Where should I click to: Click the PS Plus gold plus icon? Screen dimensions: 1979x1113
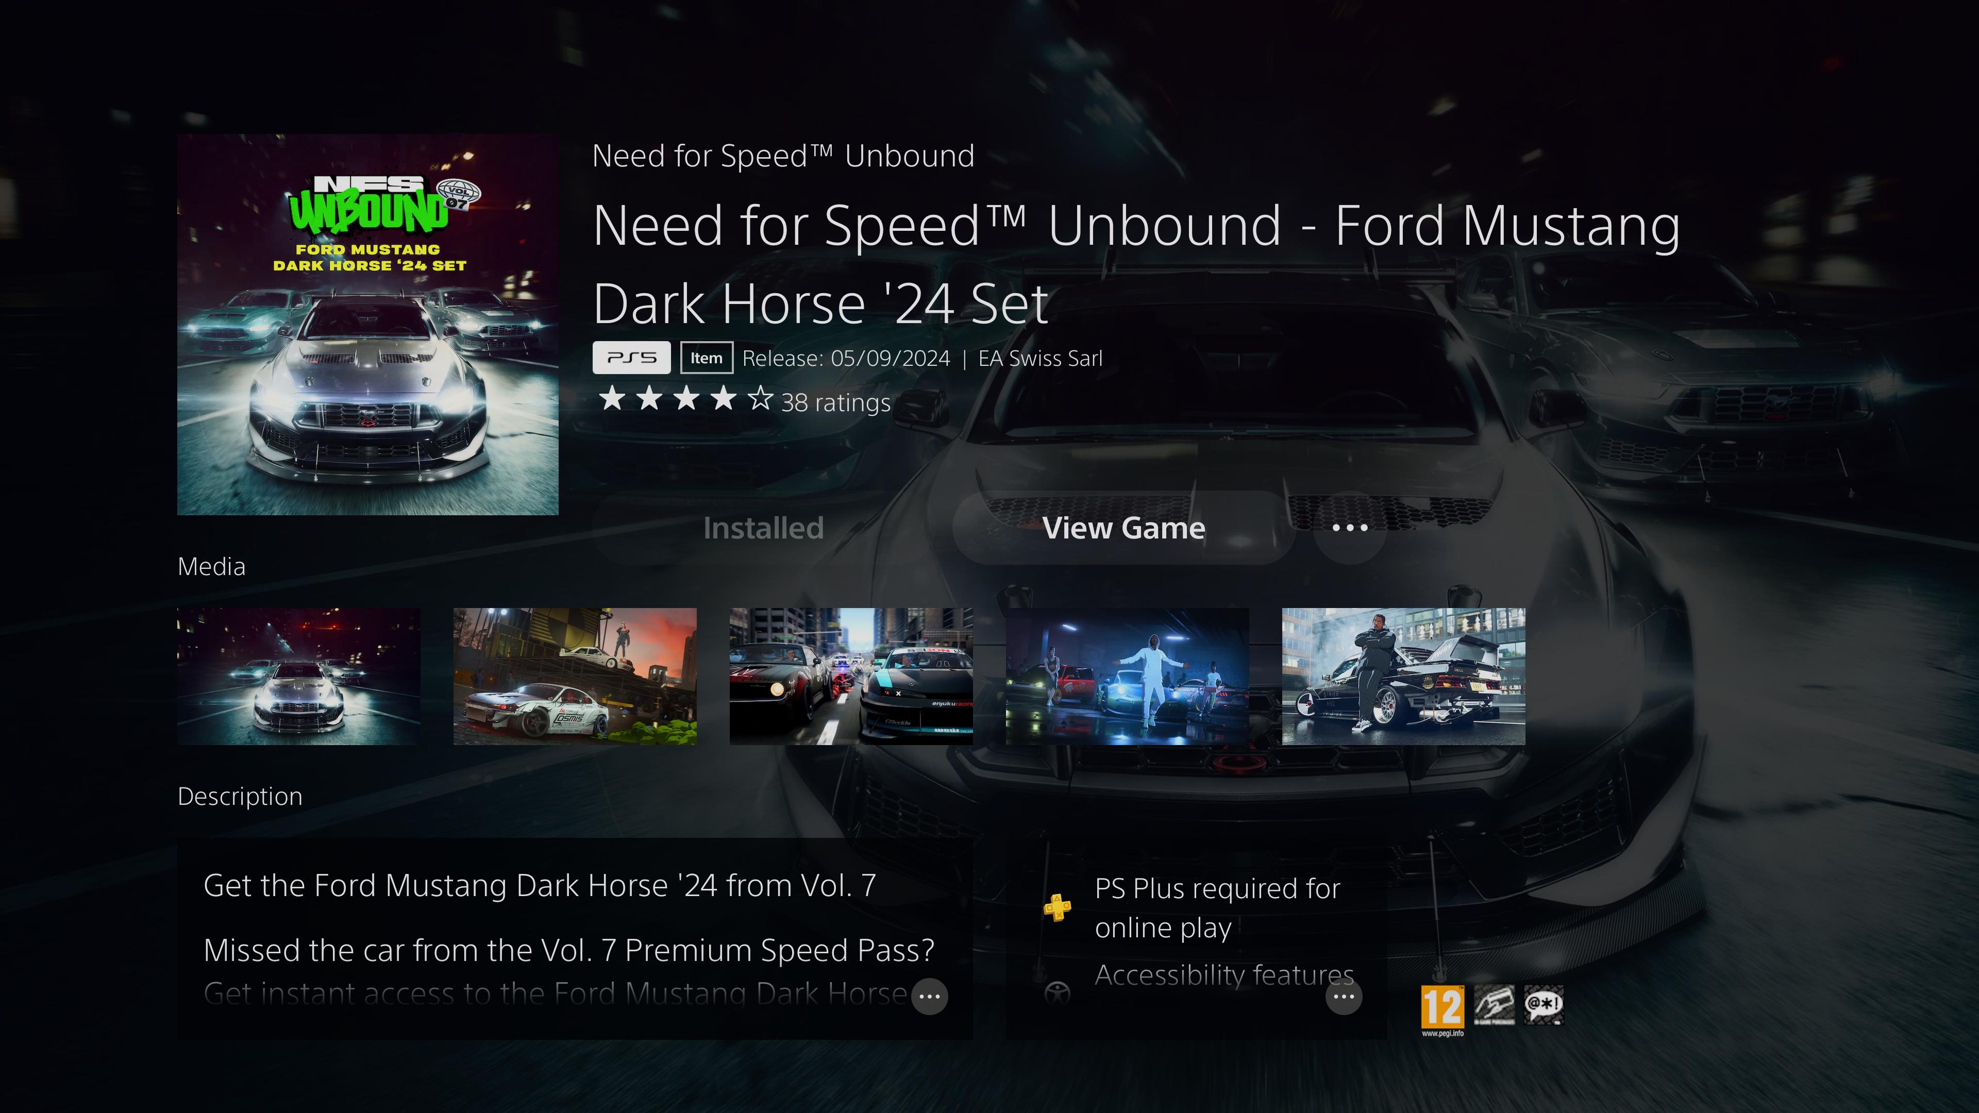click(x=1057, y=907)
